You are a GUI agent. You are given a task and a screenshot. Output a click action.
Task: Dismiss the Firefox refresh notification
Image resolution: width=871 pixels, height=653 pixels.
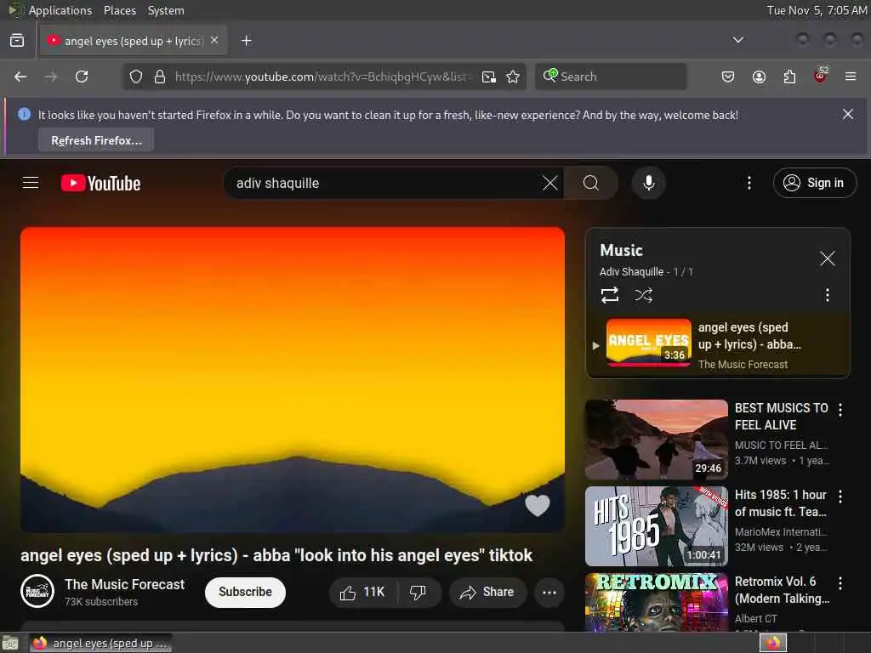coord(848,115)
